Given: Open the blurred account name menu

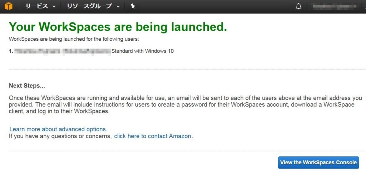Looking at the screenshot, I should tap(335, 6).
